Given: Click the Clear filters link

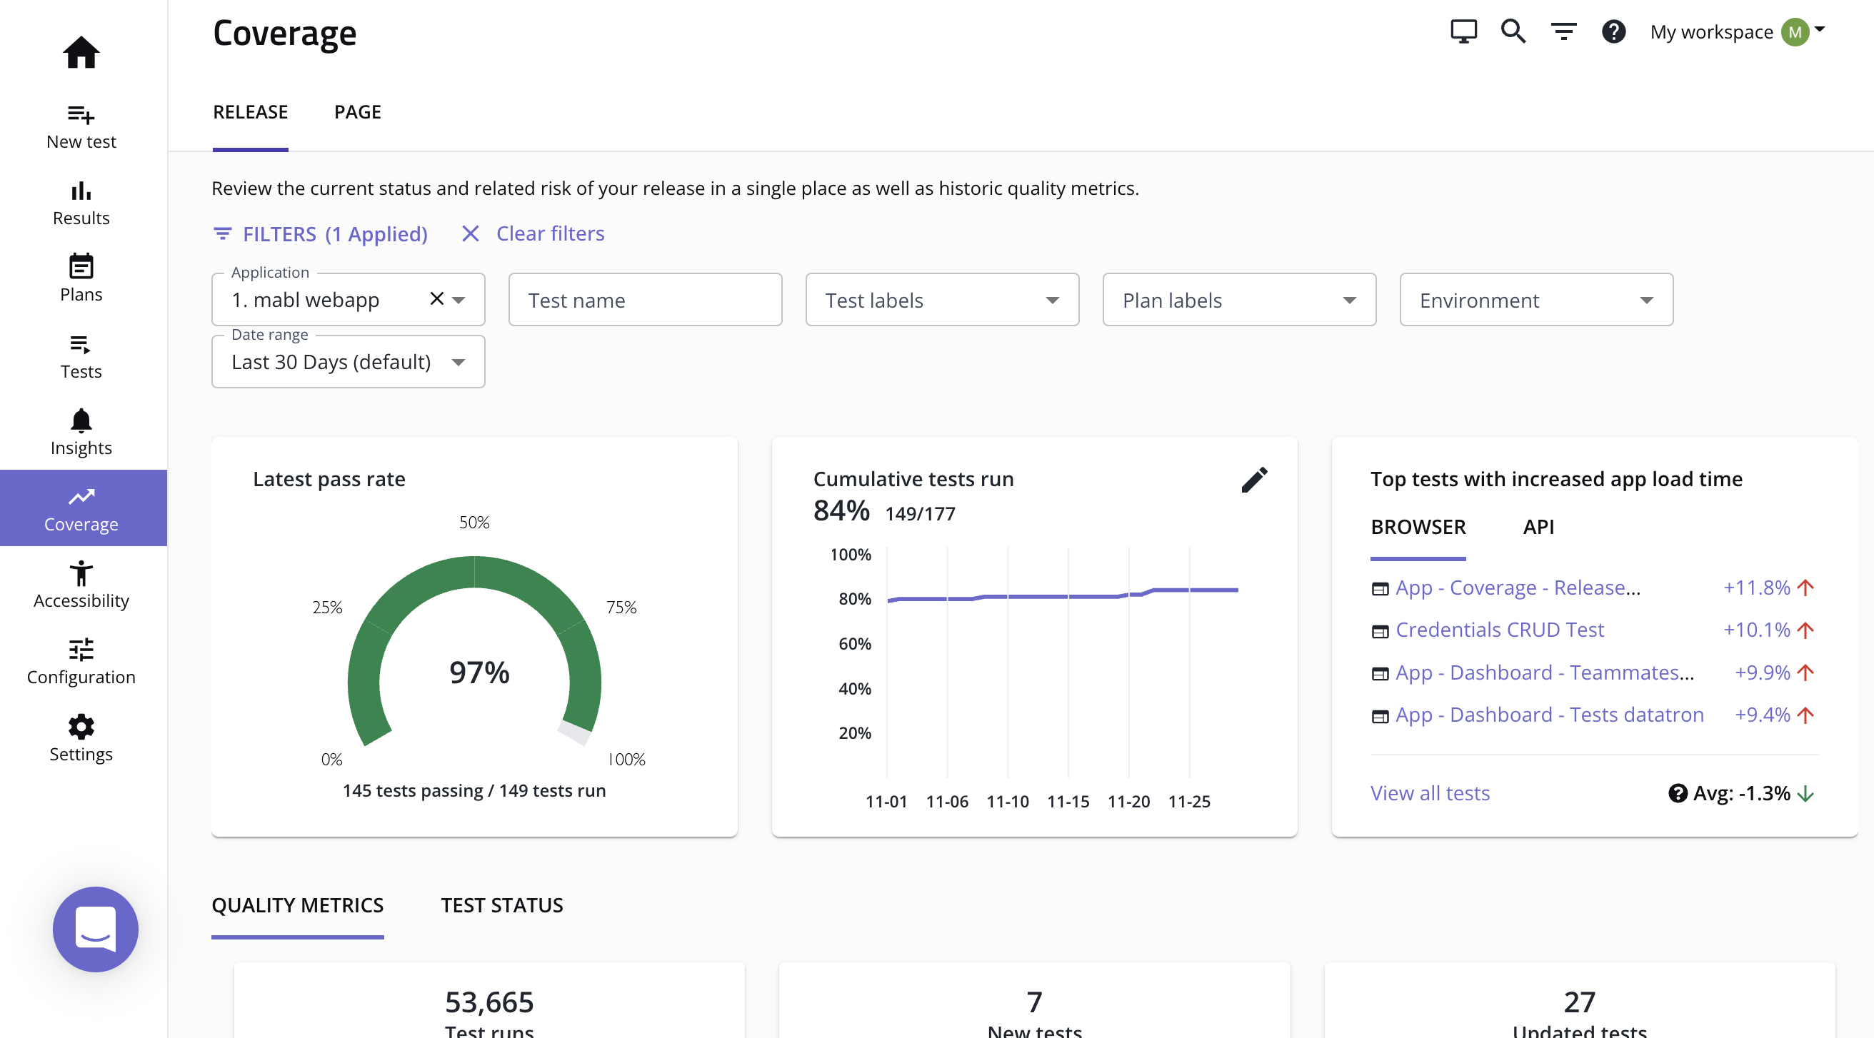Looking at the screenshot, I should 549,233.
